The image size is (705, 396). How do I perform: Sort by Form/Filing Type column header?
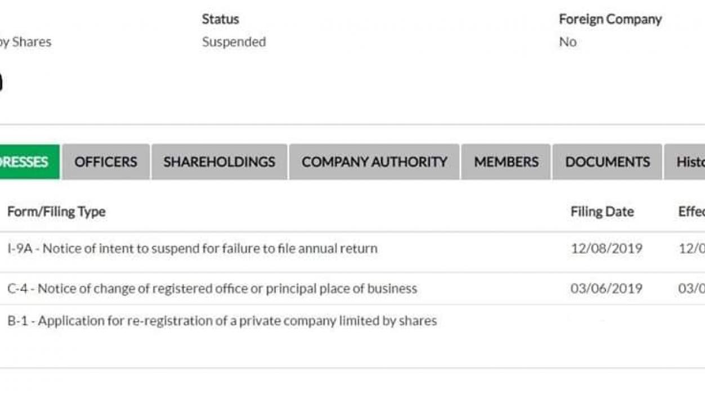click(x=56, y=211)
